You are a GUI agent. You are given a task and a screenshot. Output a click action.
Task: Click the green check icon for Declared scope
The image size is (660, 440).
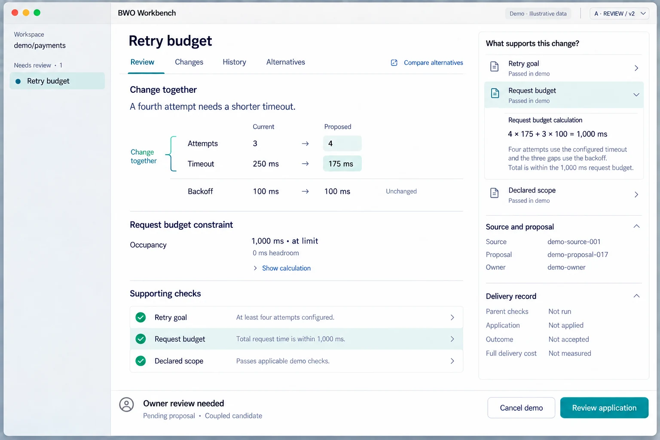141,361
